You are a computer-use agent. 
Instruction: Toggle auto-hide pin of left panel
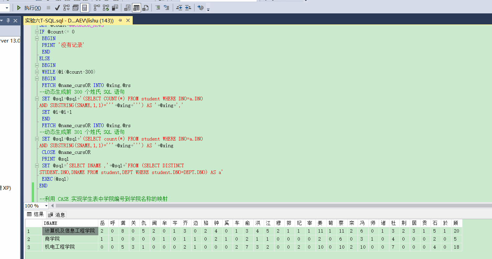pos(8,21)
